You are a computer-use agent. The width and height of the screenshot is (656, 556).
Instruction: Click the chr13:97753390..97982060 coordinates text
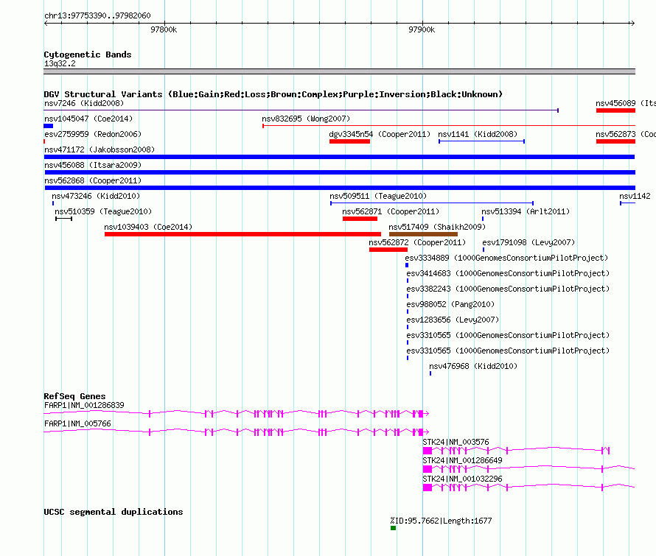point(97,15)
